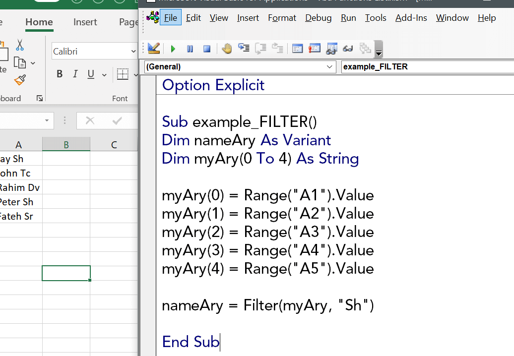Screen dimensions: 514x356
Task: Open the Debug menu
Action: point(318,18)
